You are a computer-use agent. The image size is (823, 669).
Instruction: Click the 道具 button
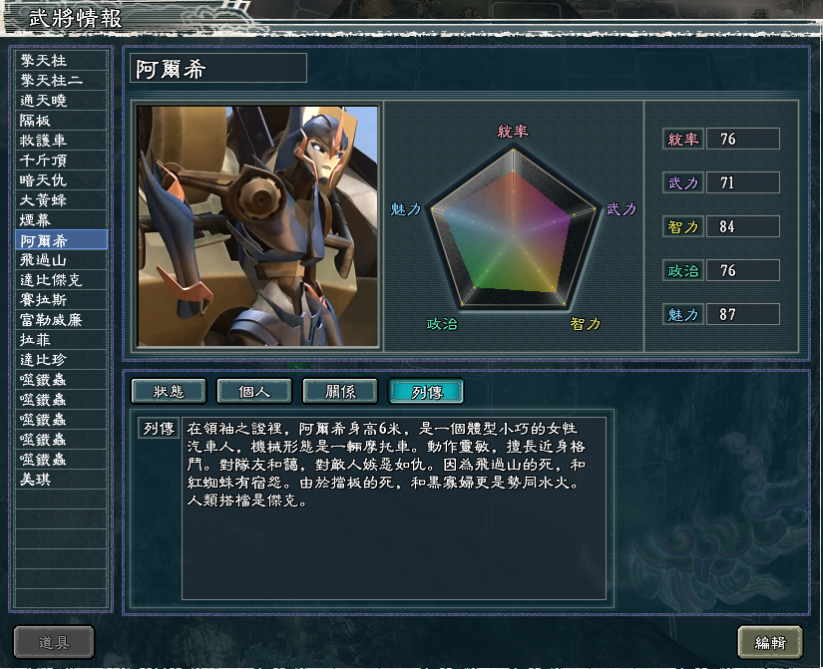(54, 642)
